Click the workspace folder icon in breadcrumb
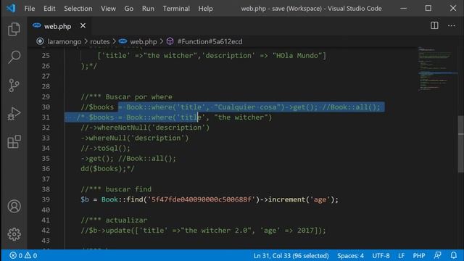Screen dimensions: 464x261 [41, 41]
